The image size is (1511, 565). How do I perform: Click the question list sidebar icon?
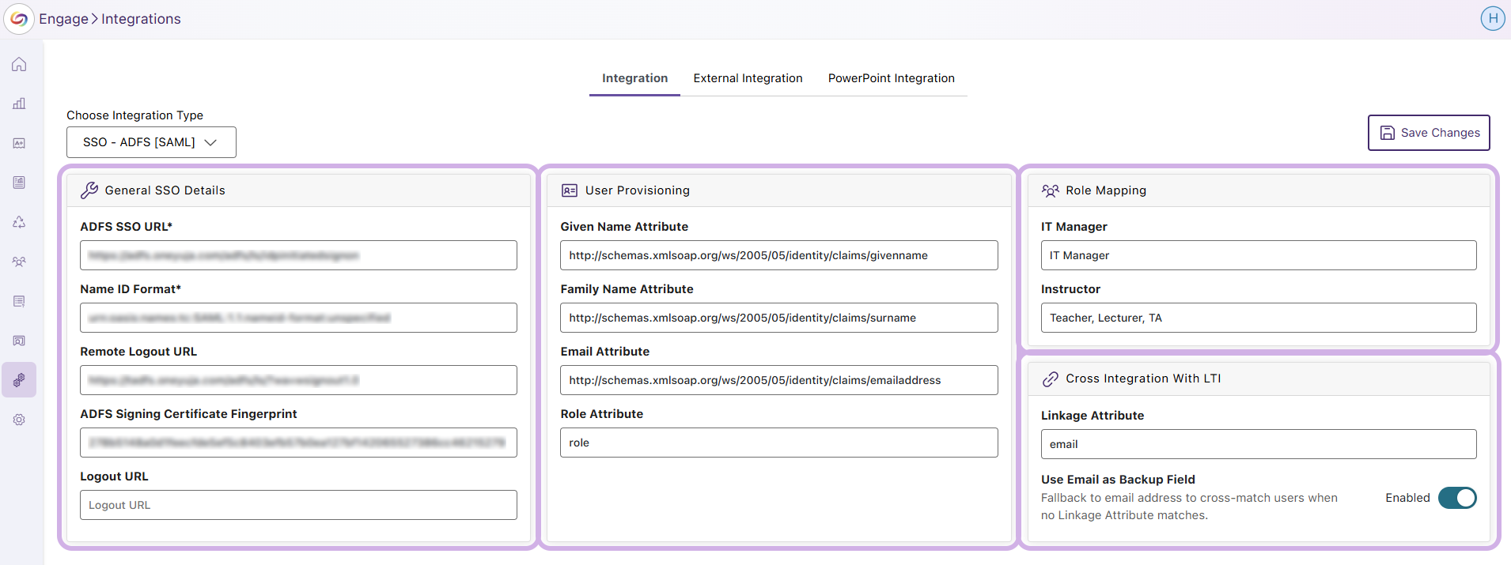19,301
